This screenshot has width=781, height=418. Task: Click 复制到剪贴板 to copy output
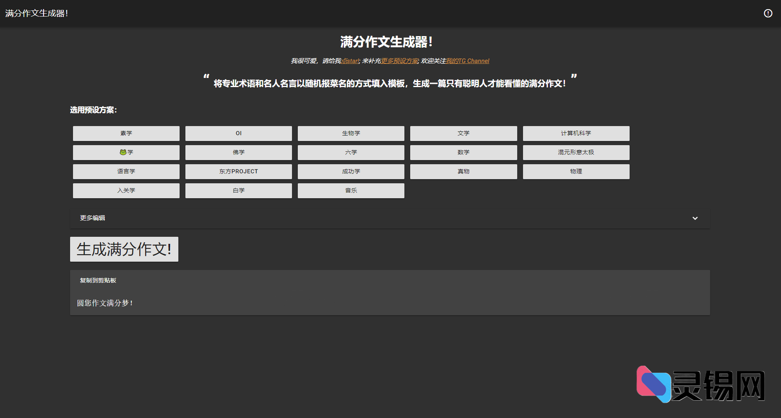pos(98,280)
